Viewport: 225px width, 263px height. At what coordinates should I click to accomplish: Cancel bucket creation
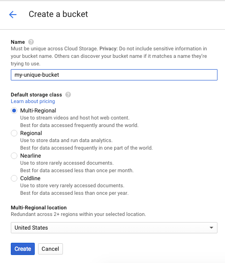point(50,249)
